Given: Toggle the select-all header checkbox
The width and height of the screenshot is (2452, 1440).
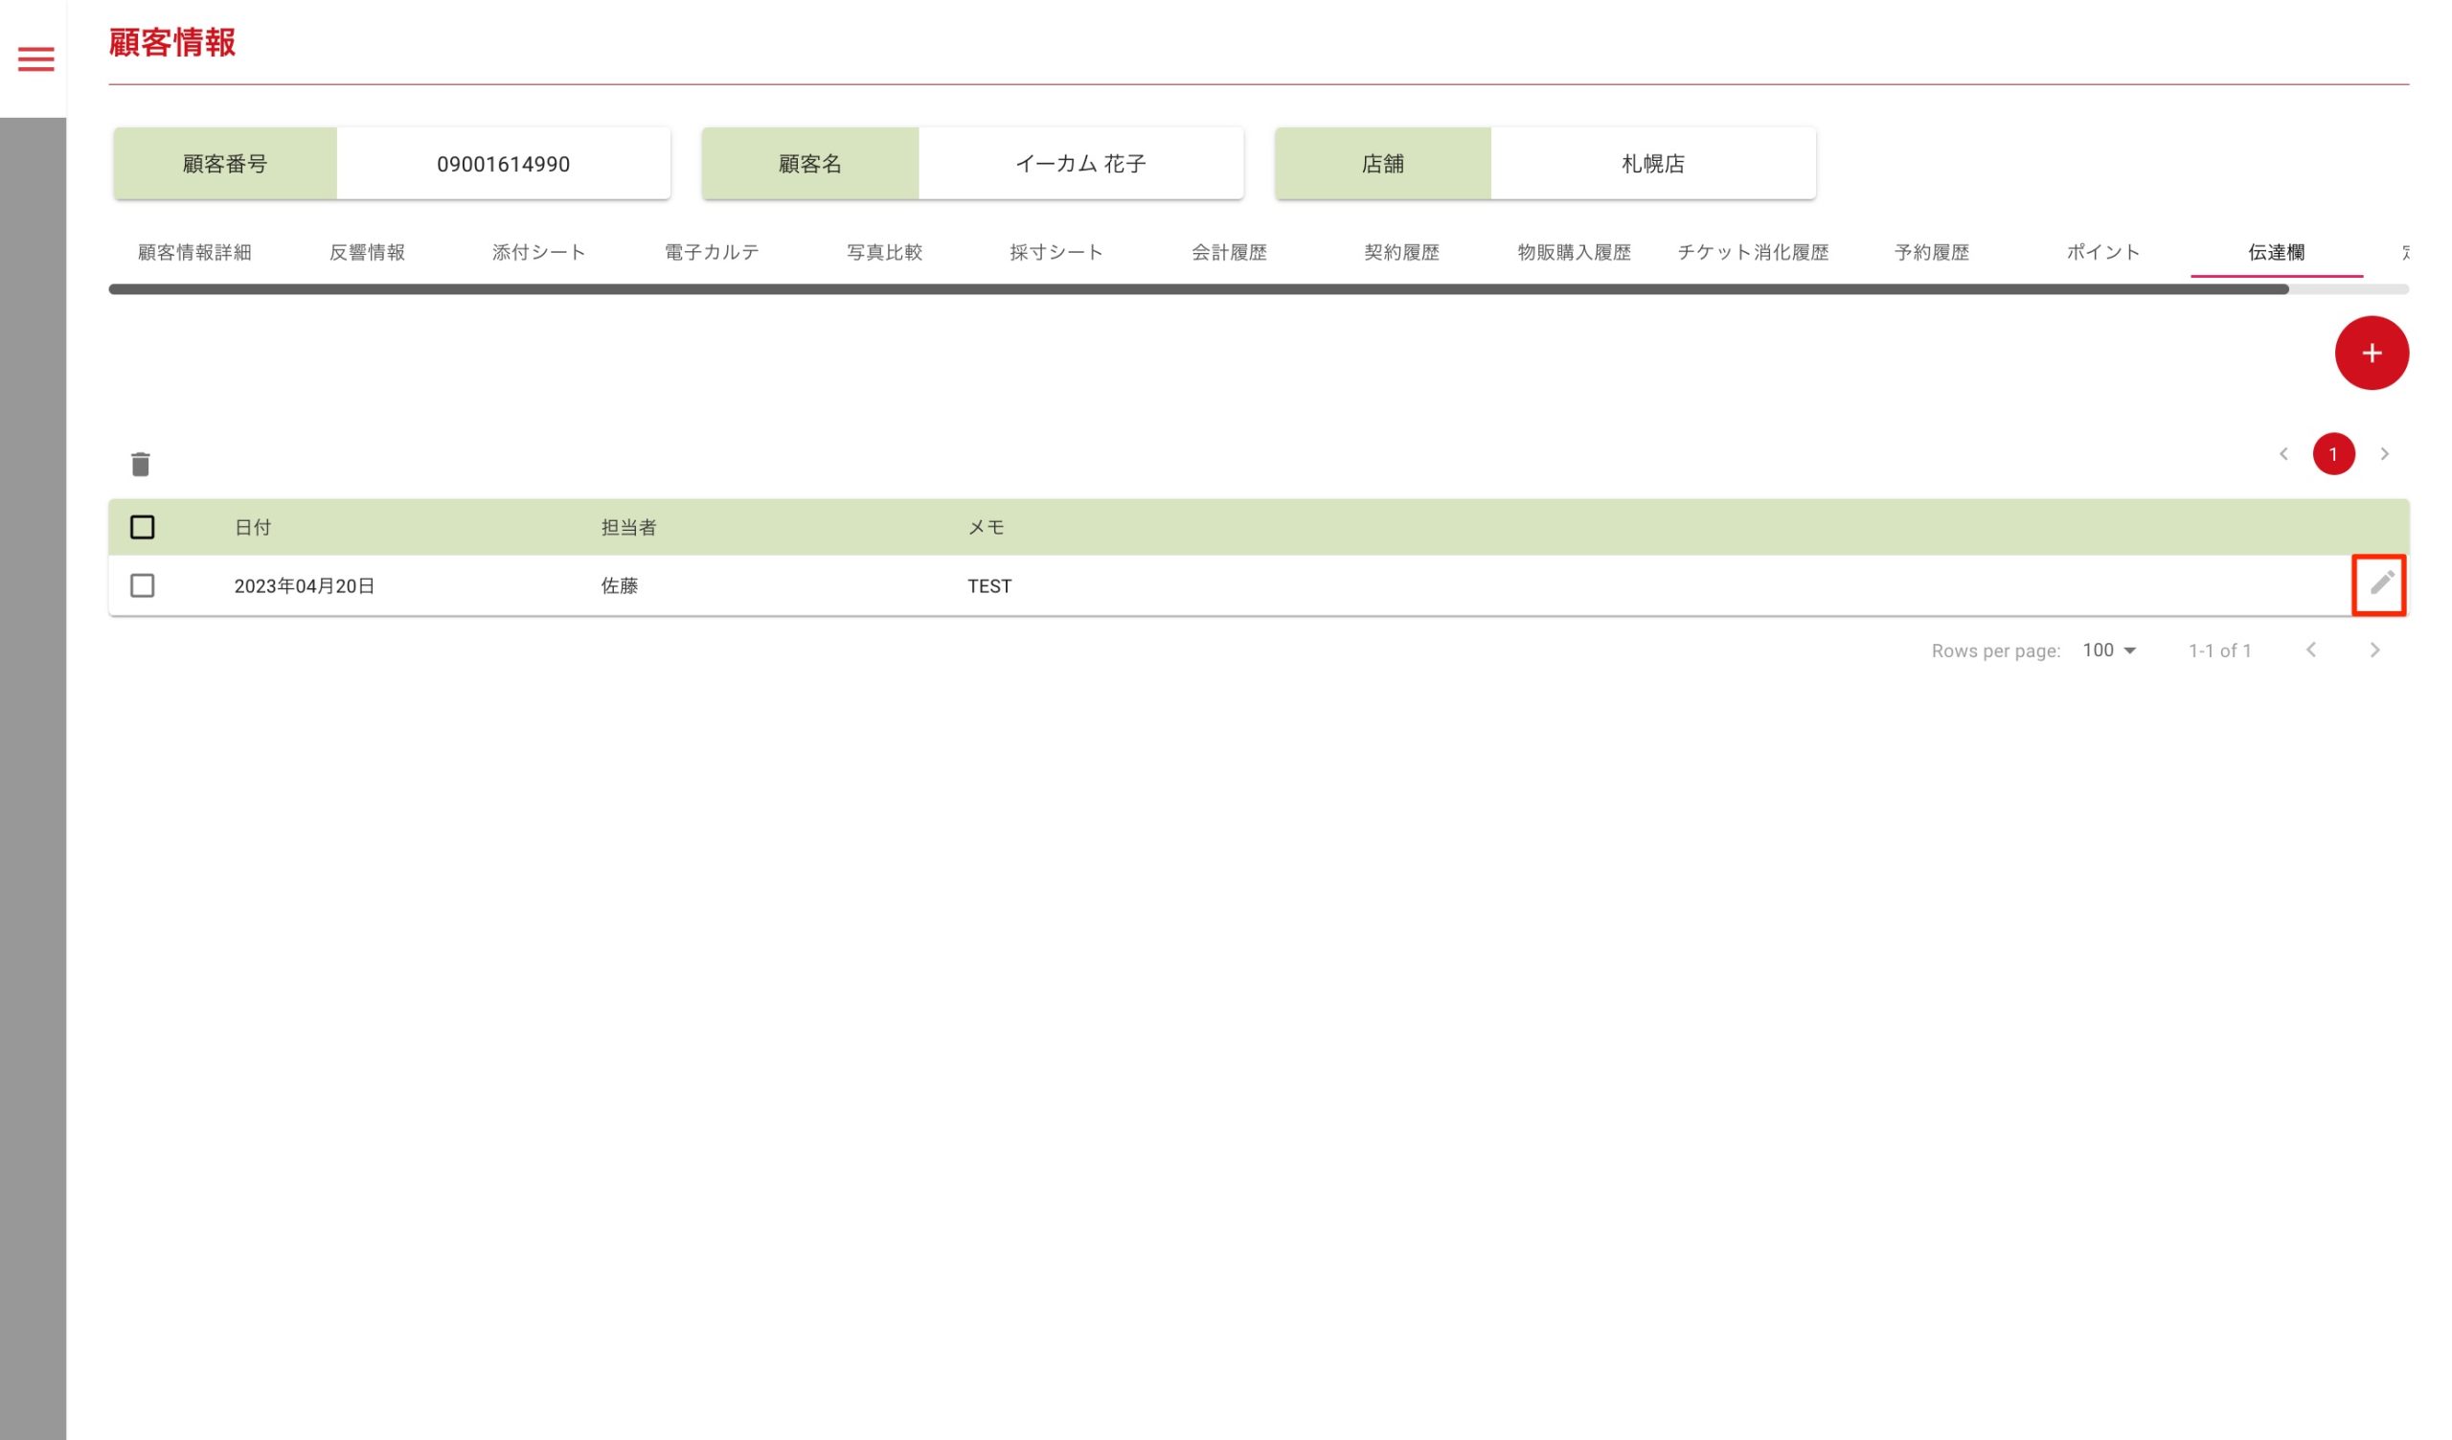Looking at the screenshot, I should 142,527.
